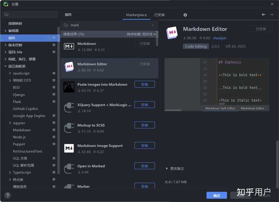Screen dimensions: 279x202
Task: Click the plugin search field containing mark
Action: [109, 25]
